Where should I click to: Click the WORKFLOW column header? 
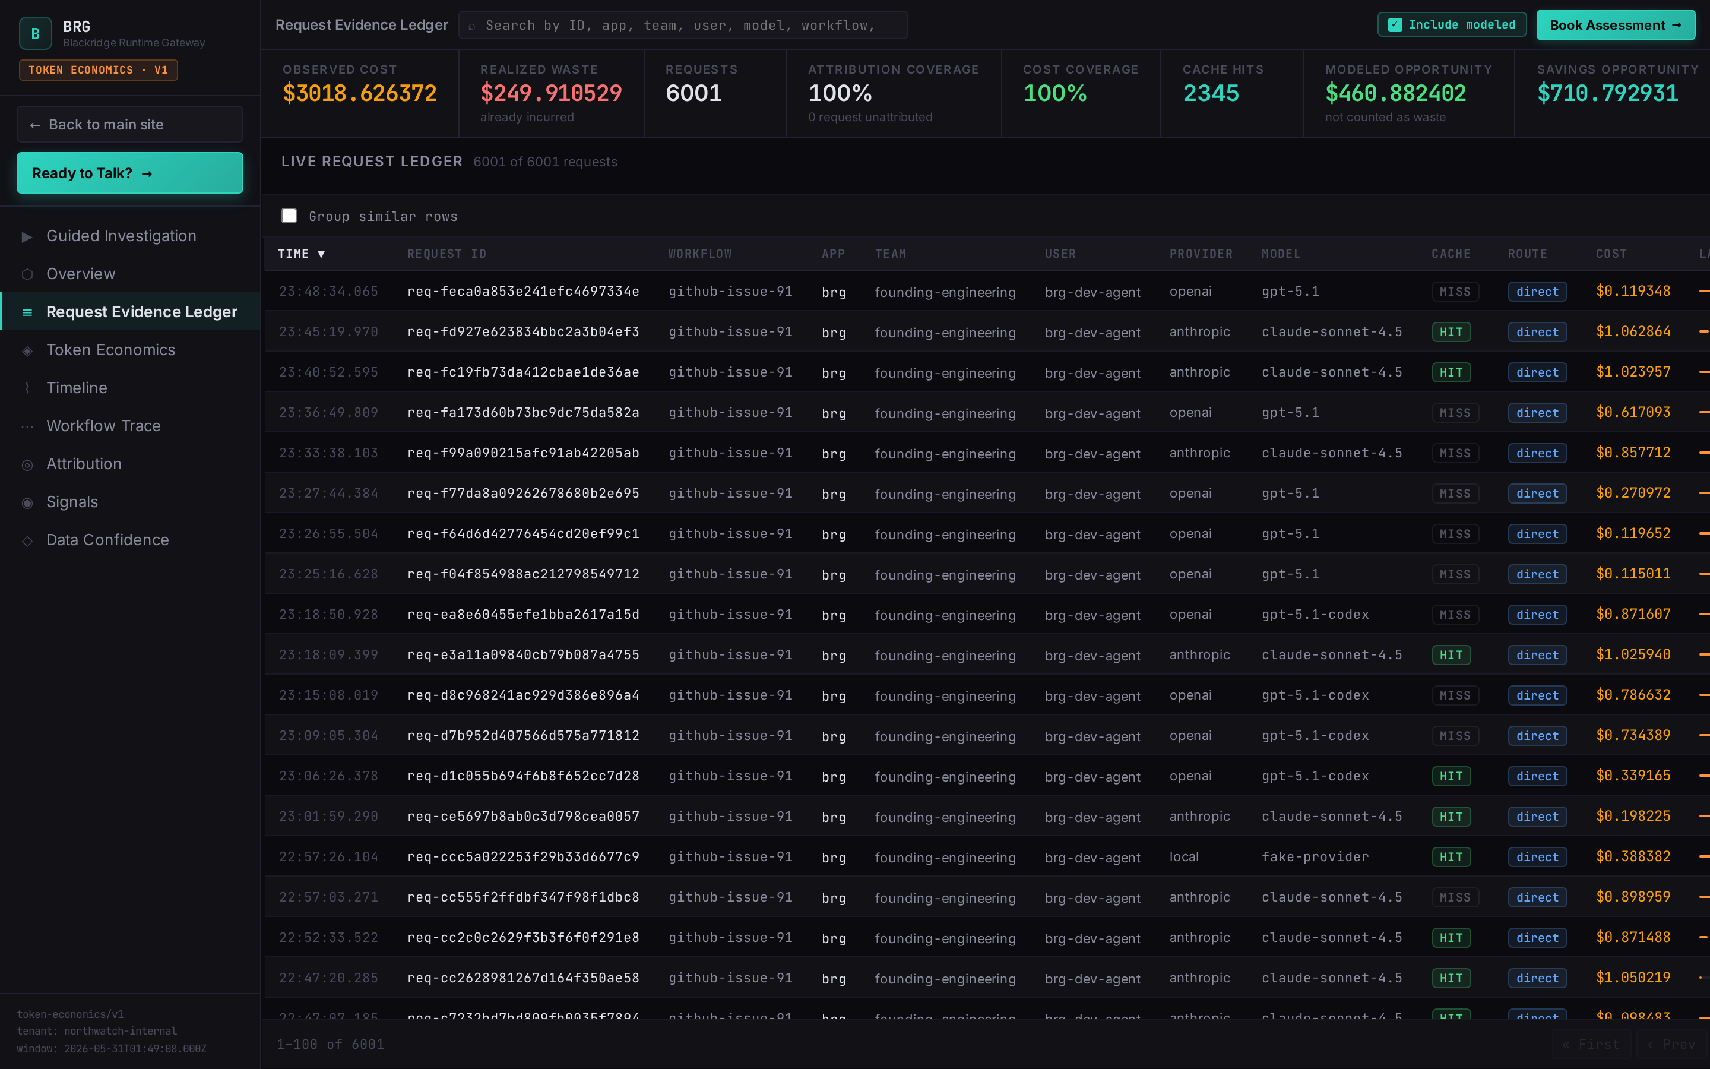point(700,254)
